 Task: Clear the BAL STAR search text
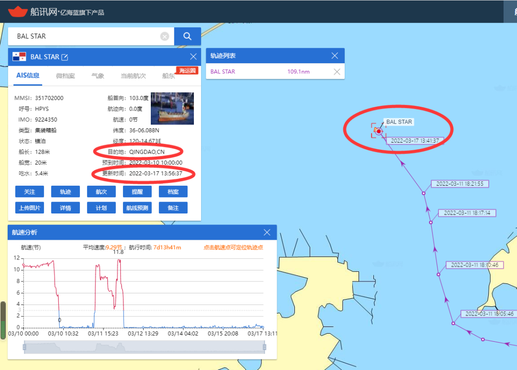[x=165, y=36]
